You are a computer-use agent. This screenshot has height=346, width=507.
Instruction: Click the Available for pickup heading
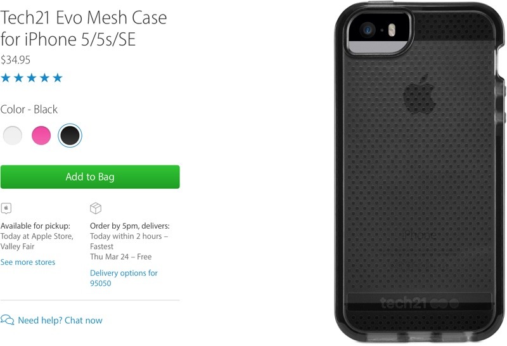pos(35,226)
